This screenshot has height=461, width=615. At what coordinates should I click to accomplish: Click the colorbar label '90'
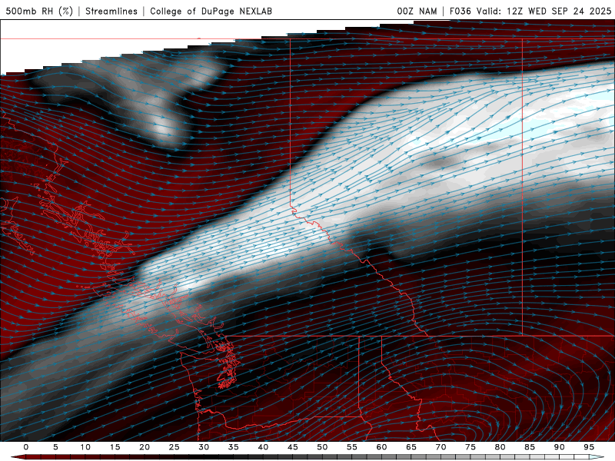point(560,447)
